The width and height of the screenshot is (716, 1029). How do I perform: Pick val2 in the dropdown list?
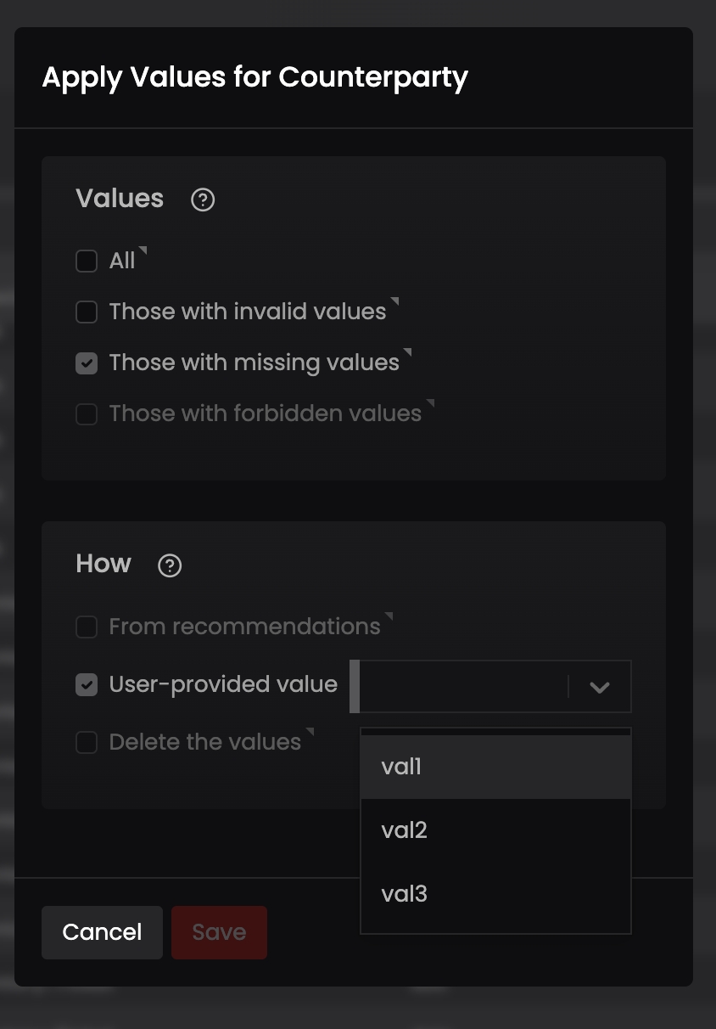click(495, 830)
